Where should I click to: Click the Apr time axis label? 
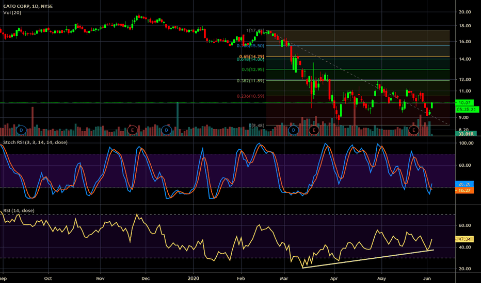pyautogui.click(x=334, y=278)
